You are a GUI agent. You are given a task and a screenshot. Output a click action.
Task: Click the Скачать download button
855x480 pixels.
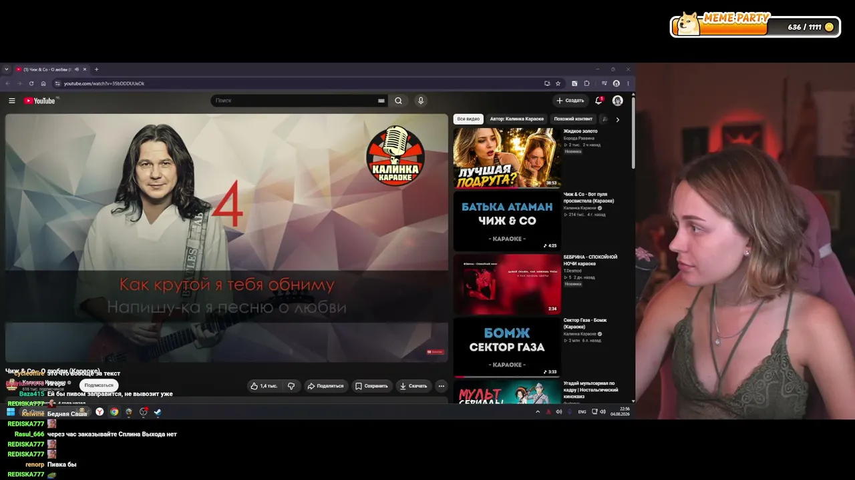pos(413,386)
